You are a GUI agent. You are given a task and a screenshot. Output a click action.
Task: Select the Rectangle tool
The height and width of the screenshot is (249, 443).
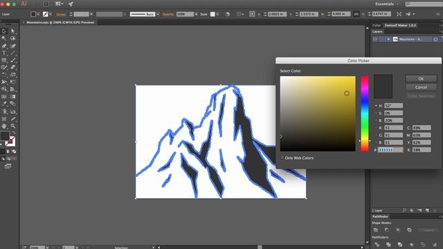click(4, 60)
